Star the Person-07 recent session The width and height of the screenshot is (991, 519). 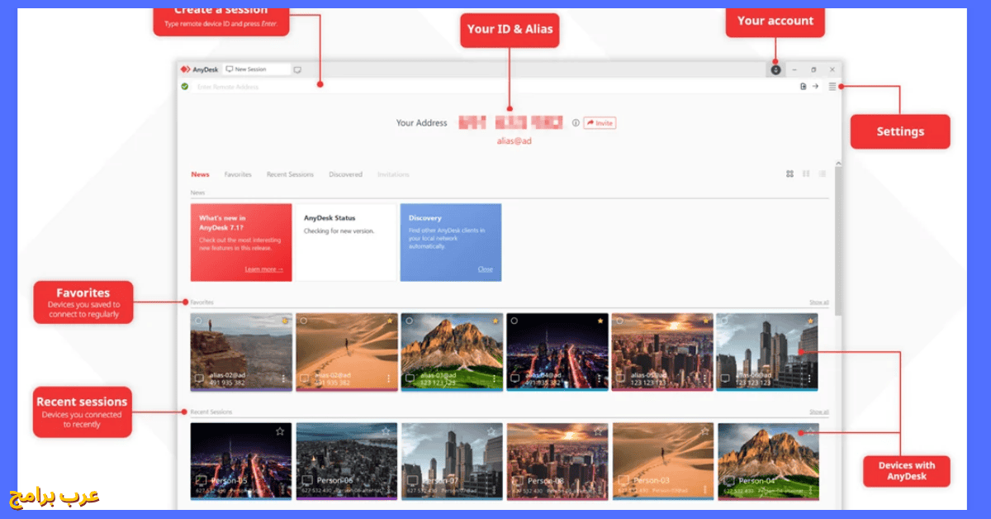tap(491, 431)
